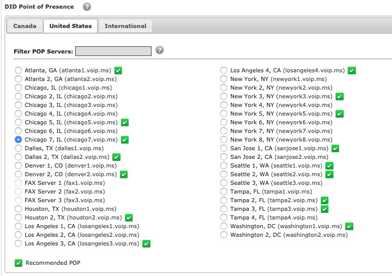Pick San Jose 2, CA radio button
The height and width of the screenshot is (276, 392).
click(224, 157)
